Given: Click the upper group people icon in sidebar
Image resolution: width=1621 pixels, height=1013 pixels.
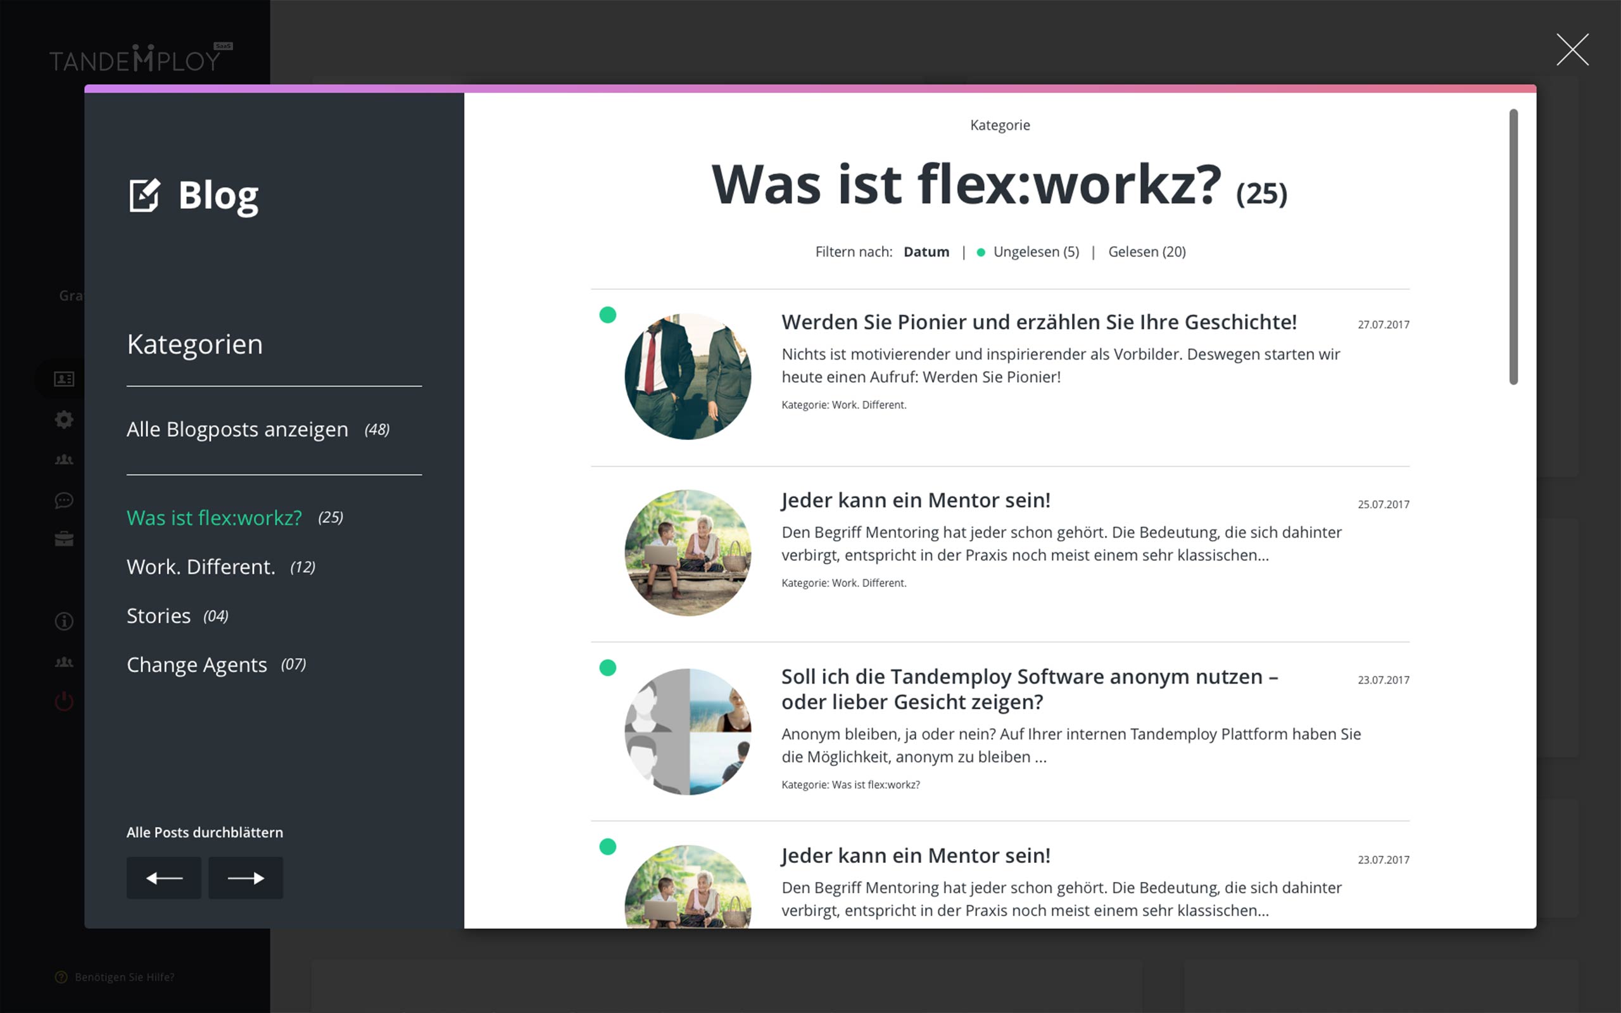Looking at the screenshot, I should 65,460.
